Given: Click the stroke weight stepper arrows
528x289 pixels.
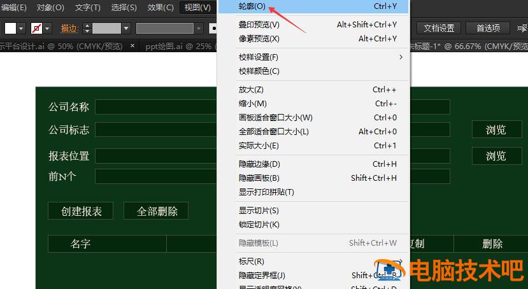Looking at the screenshot, I should [x=86, y=29].
